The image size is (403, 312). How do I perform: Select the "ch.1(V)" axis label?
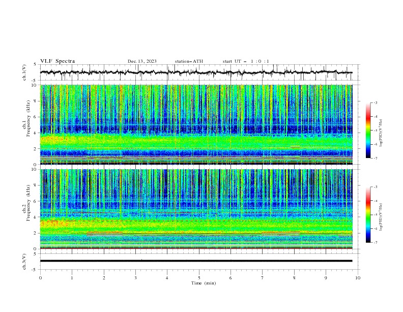(24, 72)
